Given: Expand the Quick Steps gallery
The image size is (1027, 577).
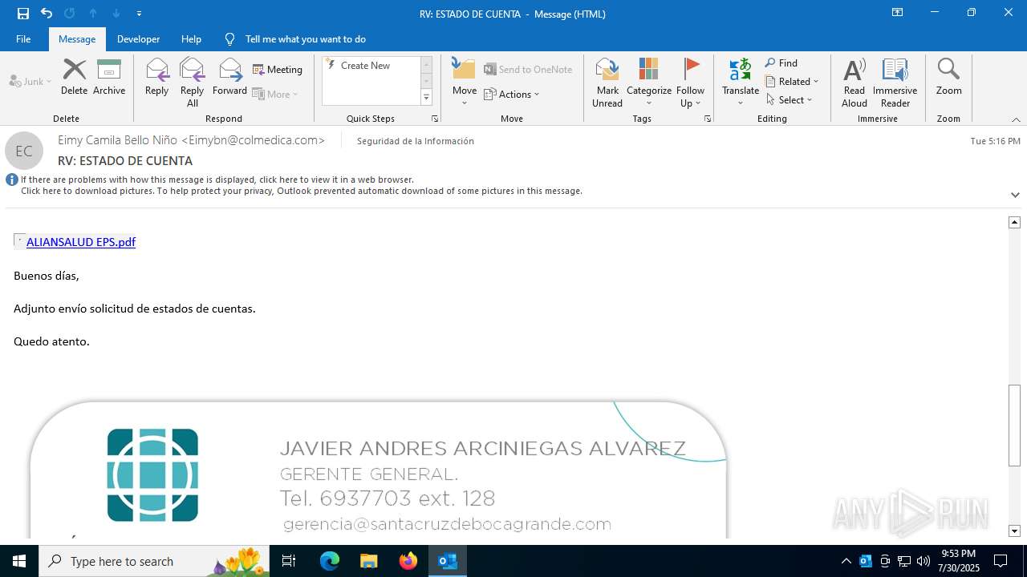Looking at the screenshot, I should point(427,98).
